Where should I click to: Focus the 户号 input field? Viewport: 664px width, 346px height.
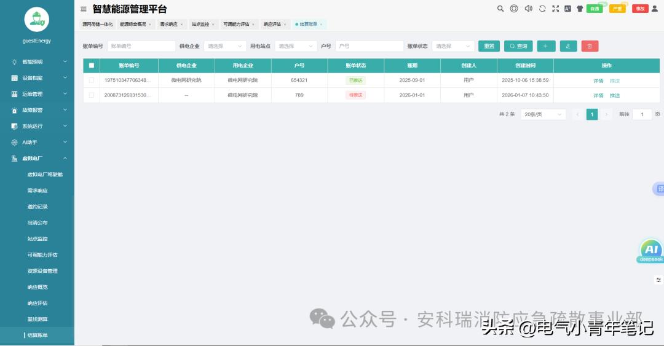[x=370, y=46]
